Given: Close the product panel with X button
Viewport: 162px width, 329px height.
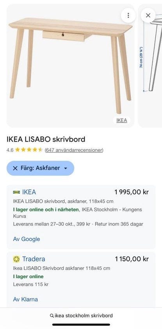Looking at the screenshot, I should tap(148, 15).
